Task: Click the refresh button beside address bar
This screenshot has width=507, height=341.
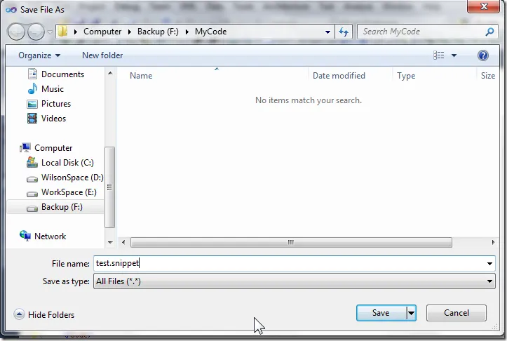Action: (344, 32)
